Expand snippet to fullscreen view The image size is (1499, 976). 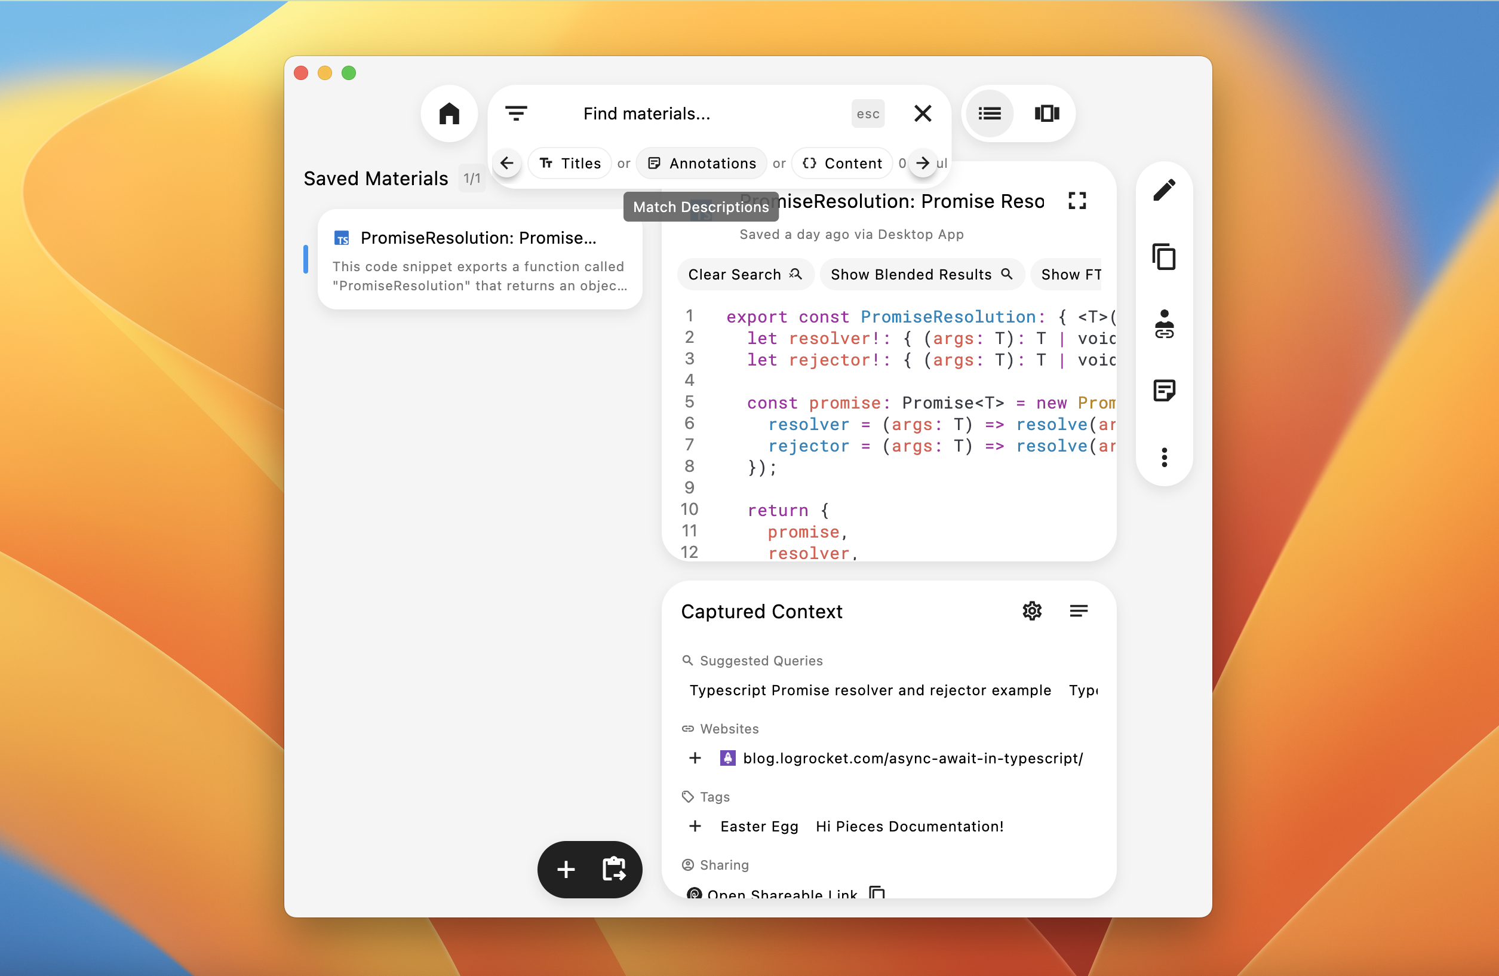coord(1077,201)
